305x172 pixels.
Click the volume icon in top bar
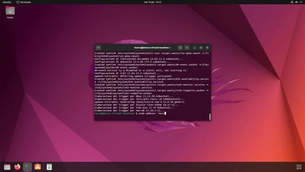[x=296, y=2]
